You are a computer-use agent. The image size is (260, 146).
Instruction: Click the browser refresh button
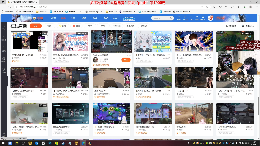[x=10, y=7]
